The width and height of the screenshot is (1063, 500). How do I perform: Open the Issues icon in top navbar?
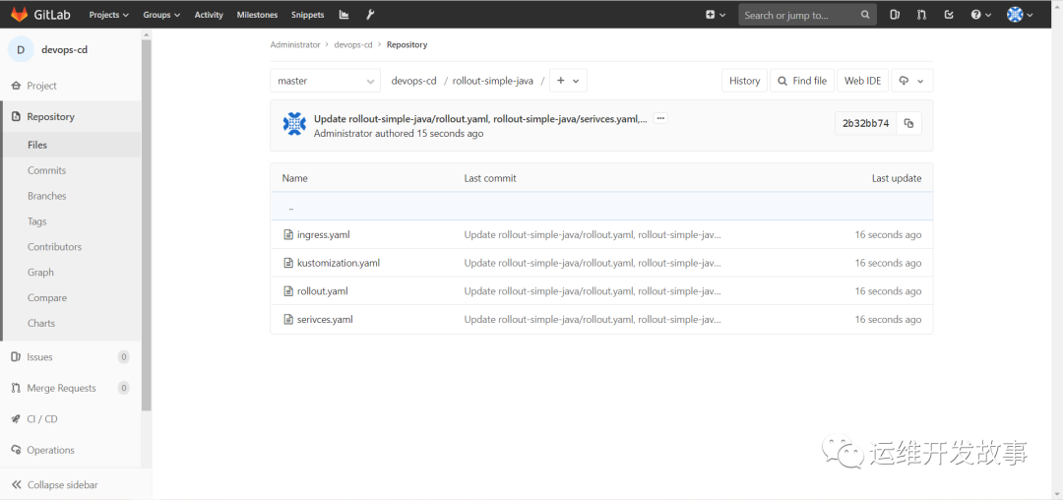click(x=895, y=14)
